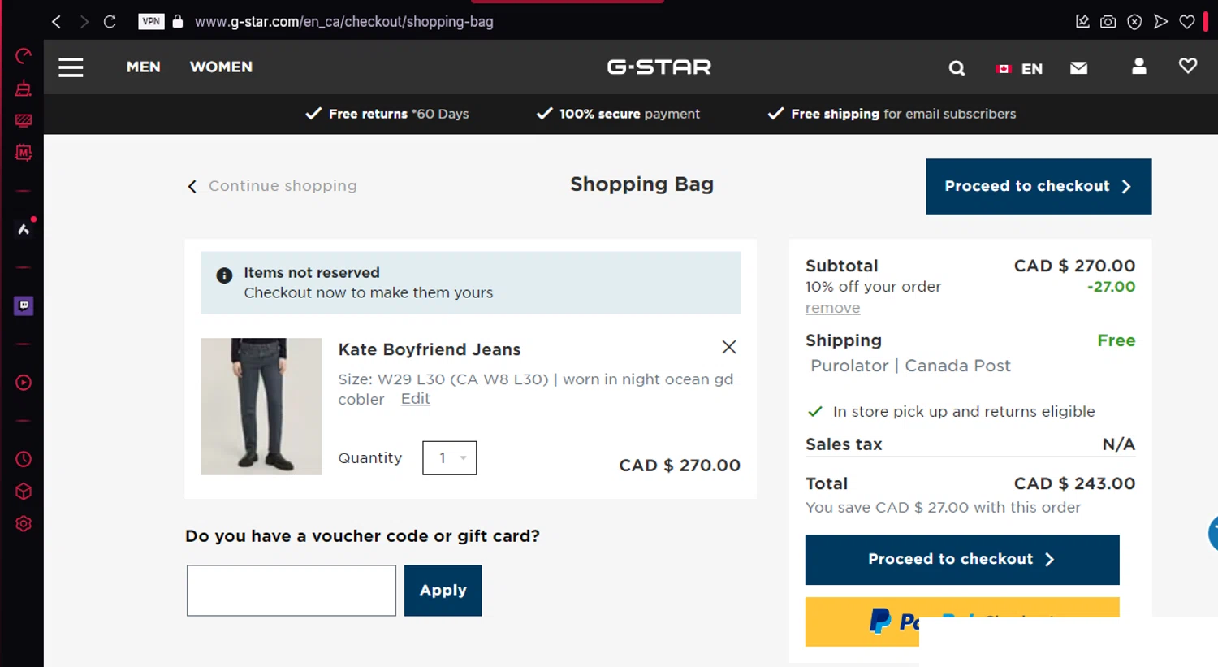Screen dimensions: 1218x667
Task: Open the G-Star hamburger menu
Action: (x=71, y=67)
